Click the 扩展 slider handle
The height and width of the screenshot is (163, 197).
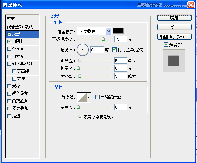pos(78,68)
